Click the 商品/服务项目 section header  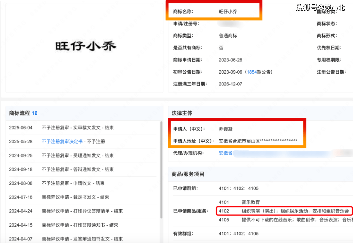coord(188,174)
